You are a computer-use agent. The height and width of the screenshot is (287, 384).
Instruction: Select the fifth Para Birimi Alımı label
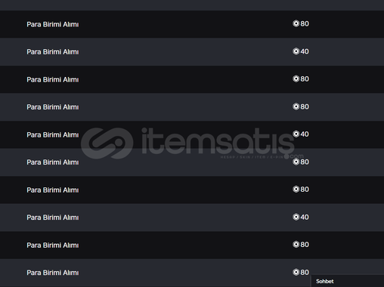53,134
